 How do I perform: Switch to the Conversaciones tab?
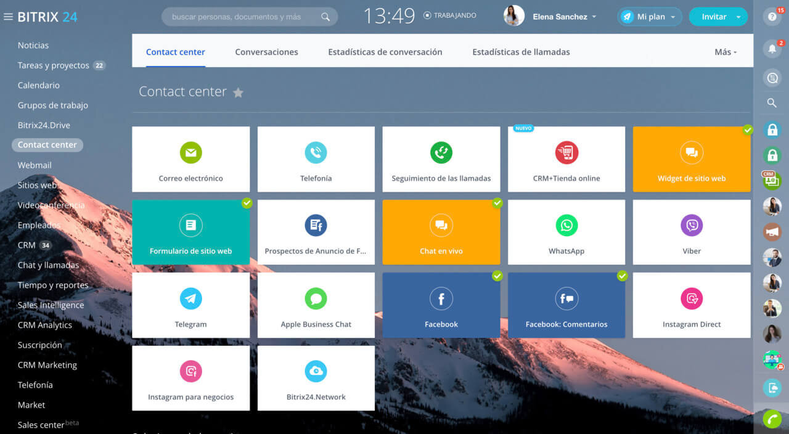(x=266, y=52)
